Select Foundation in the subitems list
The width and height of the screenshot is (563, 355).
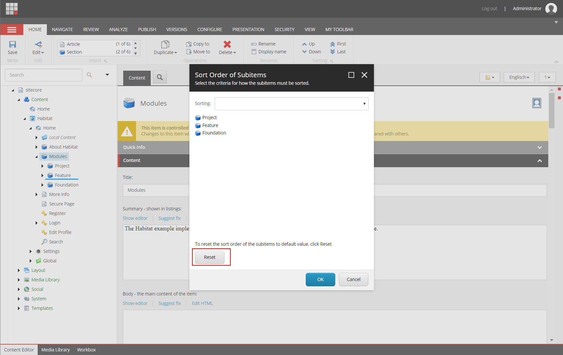[x=211, y=133]
